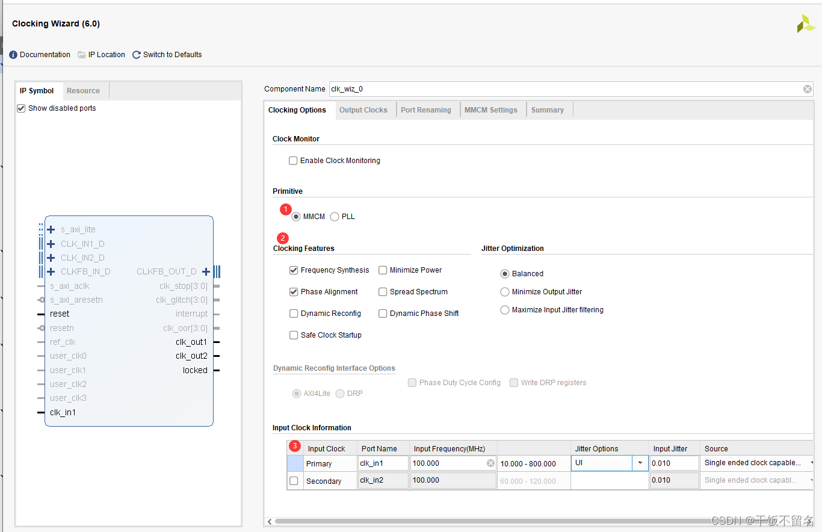Switch to the IP Symbol tab

[x=37, y=91]
